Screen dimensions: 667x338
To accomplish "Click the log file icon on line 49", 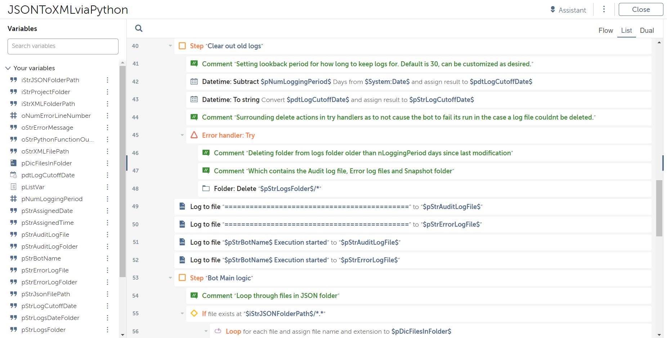I will (x=182, y=206).
